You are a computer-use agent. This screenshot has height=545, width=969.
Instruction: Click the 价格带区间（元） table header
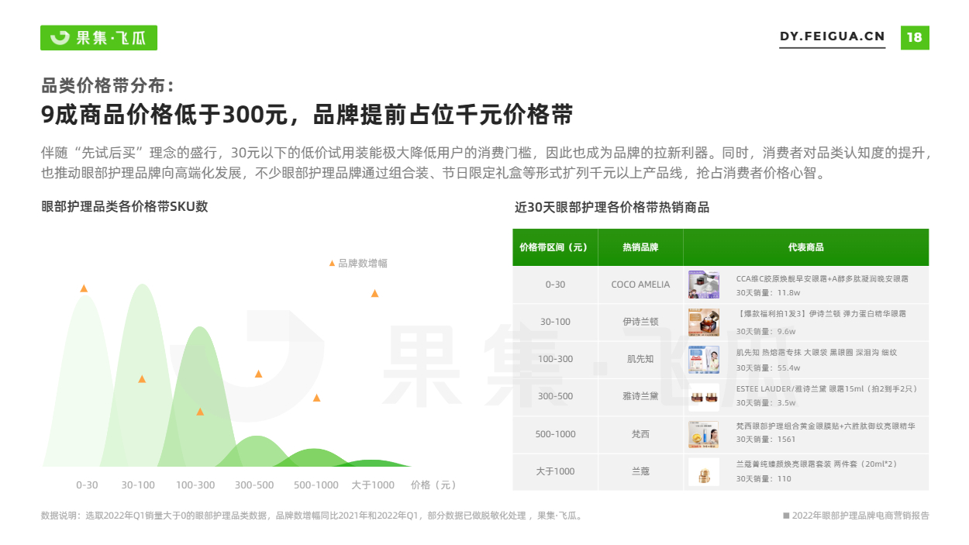click(555, 247)
